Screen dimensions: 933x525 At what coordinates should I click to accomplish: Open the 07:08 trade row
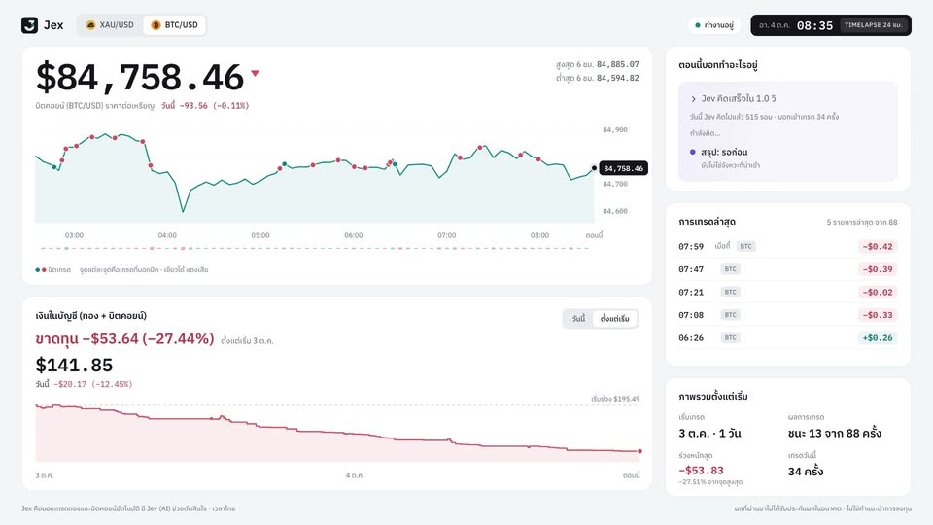[788, 315]
